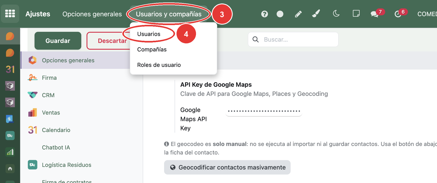
Task: Open the Opciones generales top menu
Action: tap(92, 14)
